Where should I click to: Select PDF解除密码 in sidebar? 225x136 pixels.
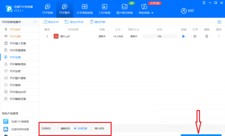click(19, 64)
